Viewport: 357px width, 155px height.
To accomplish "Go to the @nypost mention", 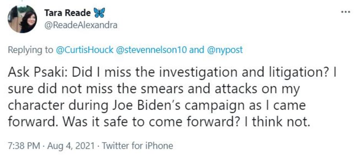I will pos(224,50).
